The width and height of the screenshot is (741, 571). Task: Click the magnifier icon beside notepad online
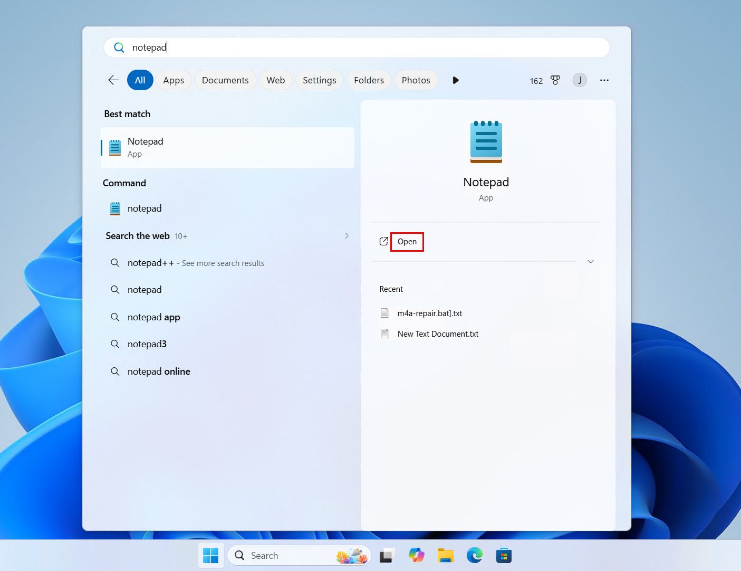(114, 372)
